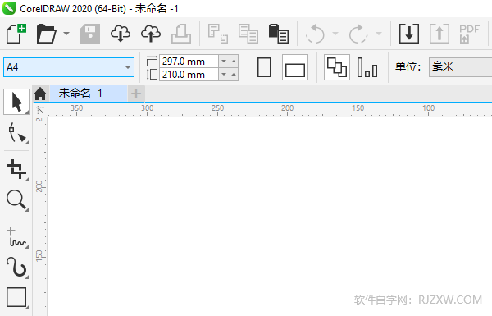Viewport: 492px width, 316px height.
Task: Open the units dropdown showing 毫米
Action: click(460, 67)
